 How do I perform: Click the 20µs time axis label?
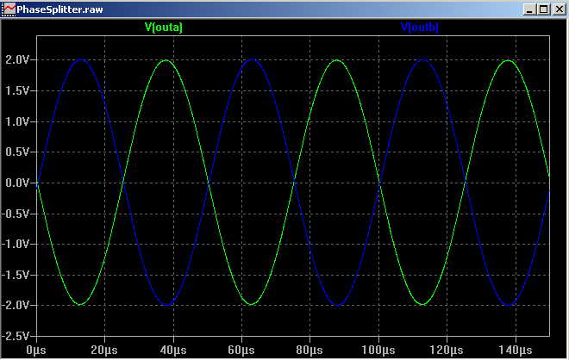coord(104,350)
